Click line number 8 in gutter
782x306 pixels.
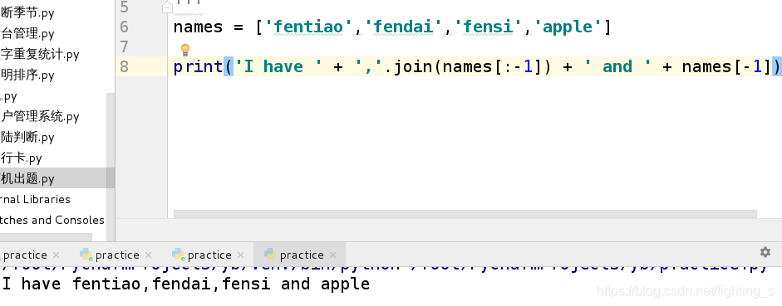tap(124, 66)
